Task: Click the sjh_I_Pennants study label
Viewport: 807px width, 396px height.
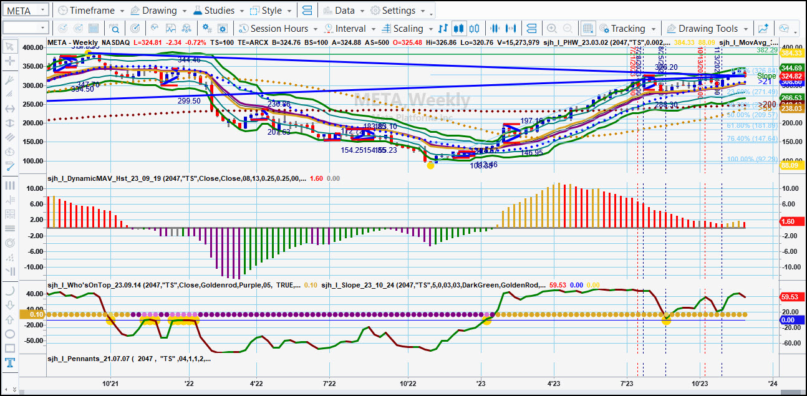Action: (129, 359)
